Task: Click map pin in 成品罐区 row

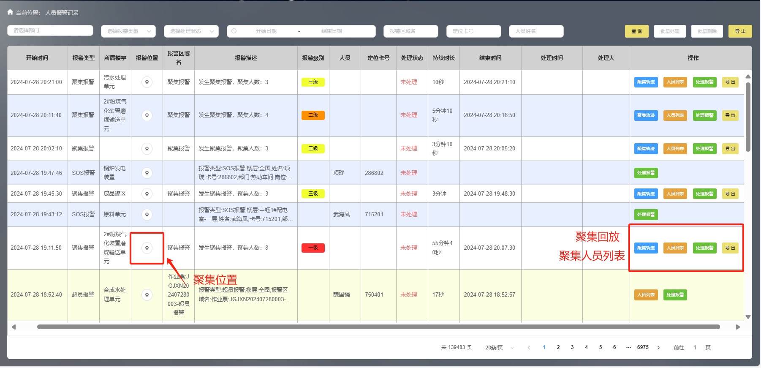Action: click(147, 194)
